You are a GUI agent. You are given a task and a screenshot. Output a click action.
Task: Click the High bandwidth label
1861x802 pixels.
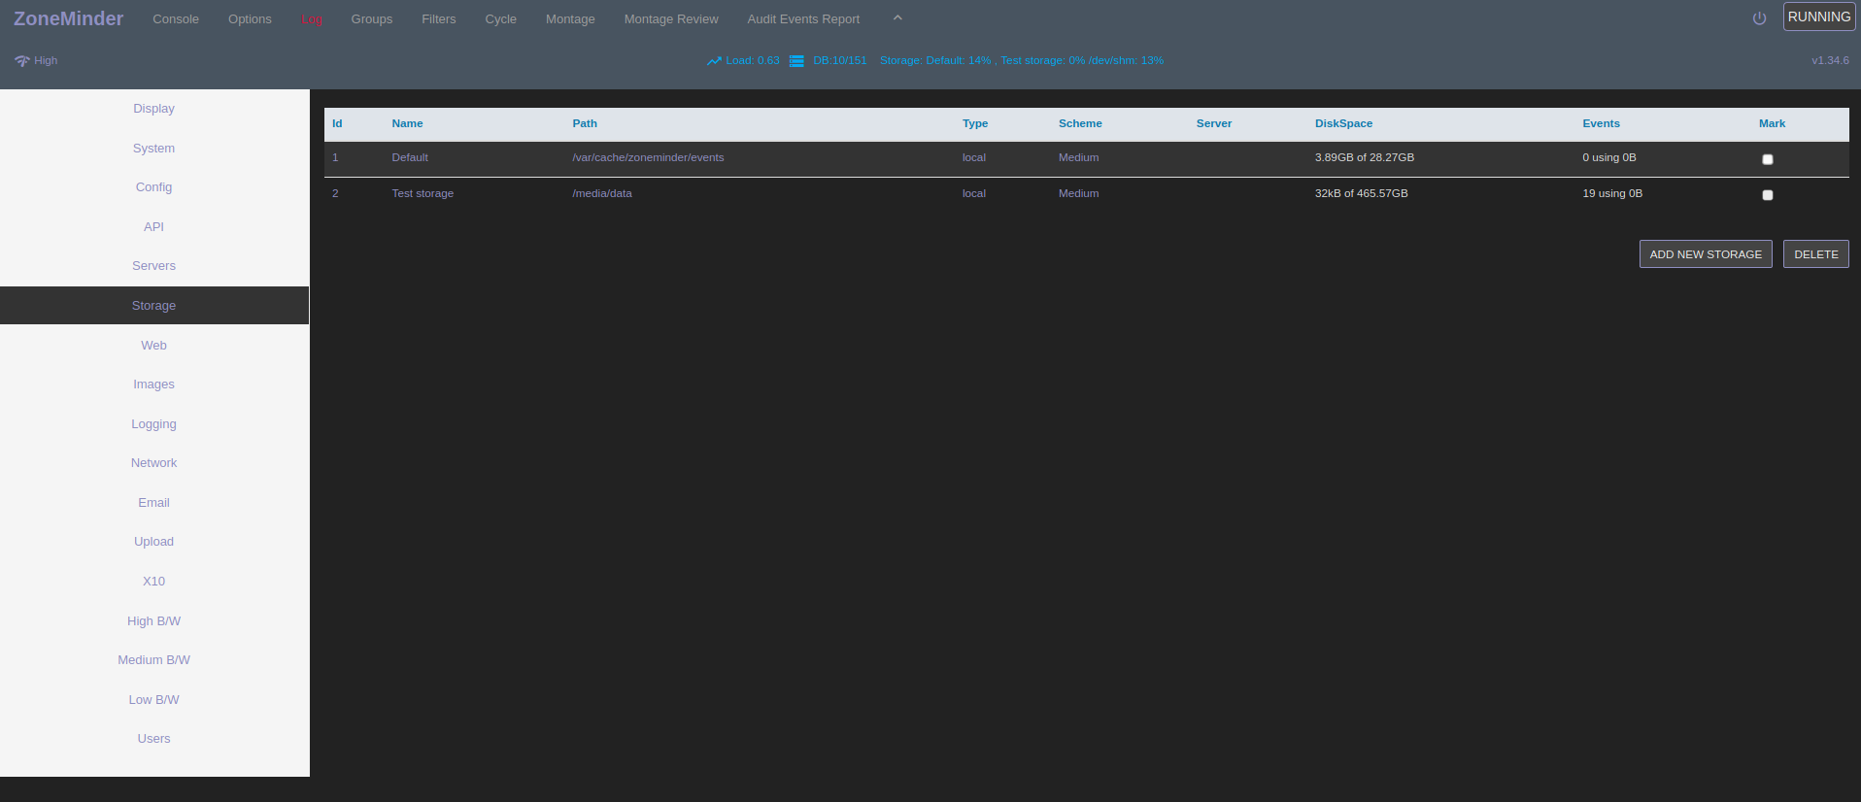click(46, 60)
